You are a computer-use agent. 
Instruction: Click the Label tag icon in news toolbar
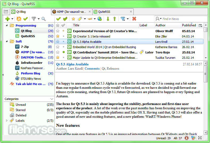80,19
